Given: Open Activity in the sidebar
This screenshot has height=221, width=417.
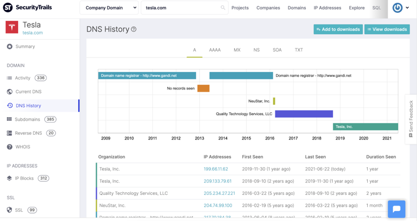Looking at the screenshot, I should coord(22,78).
